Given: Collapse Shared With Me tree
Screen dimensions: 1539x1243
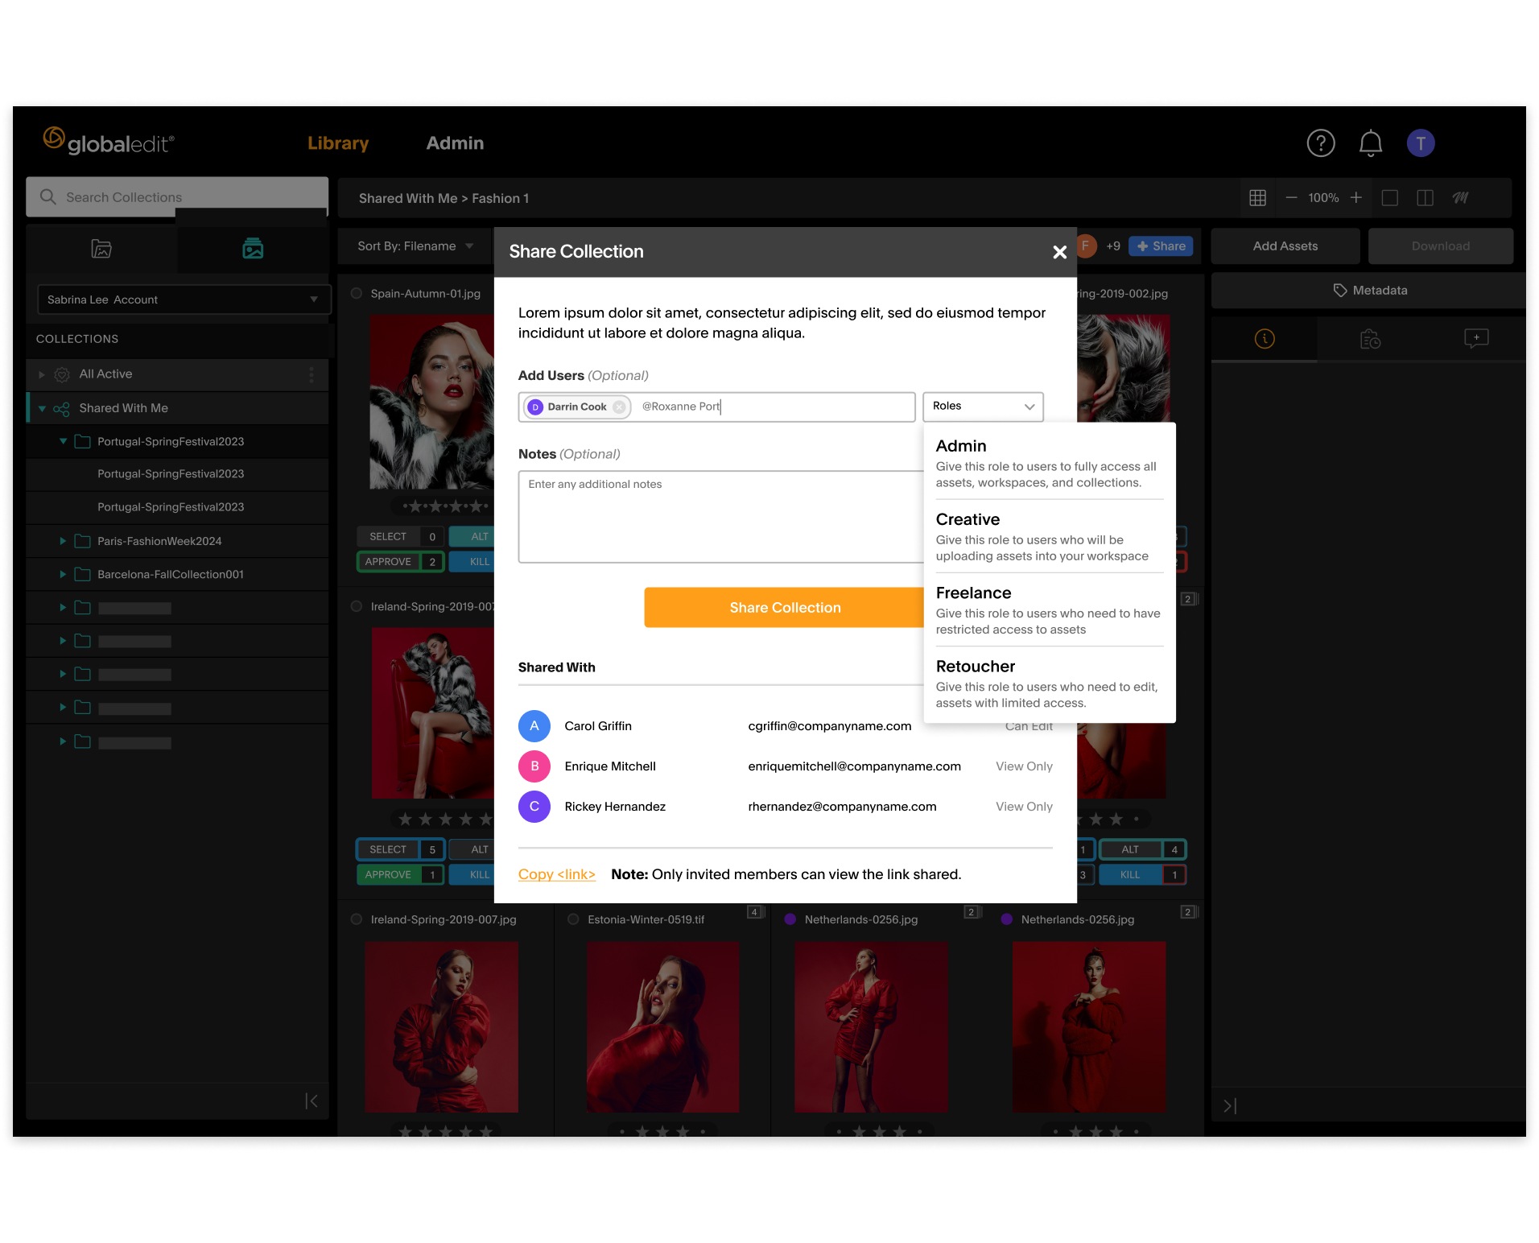Looking at the screenshot, I should pos(42,409).
